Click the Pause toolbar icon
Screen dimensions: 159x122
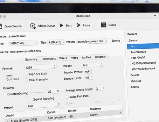(x=79, y=25)
